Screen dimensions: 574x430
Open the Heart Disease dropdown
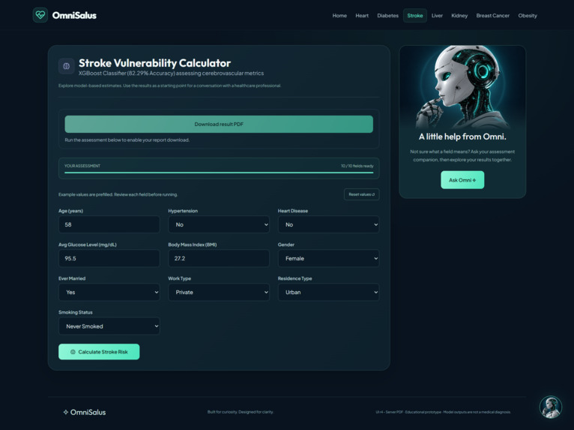328,224
